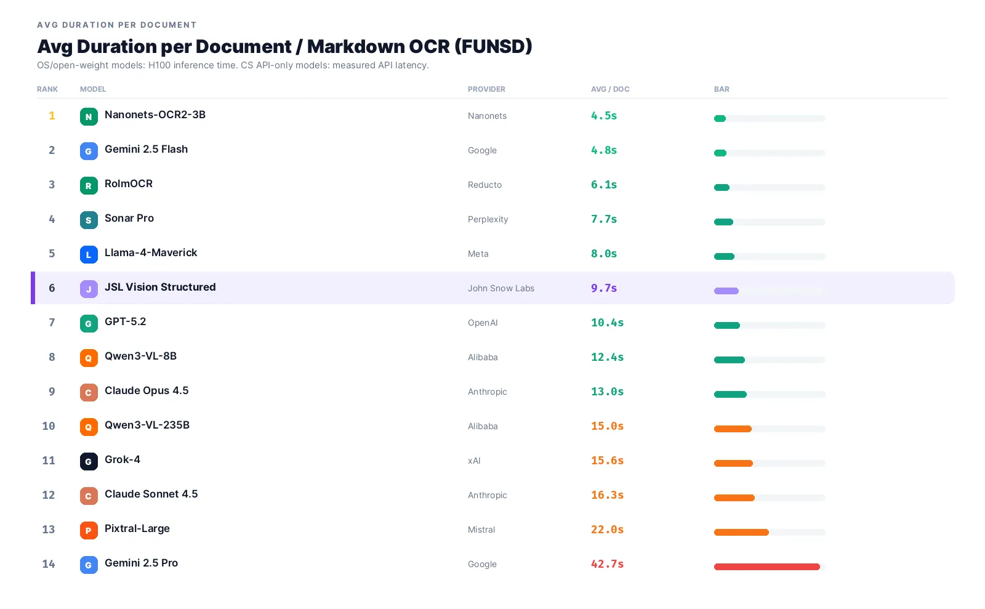Select the orange Q icon for Qwen3-VL-8B

tap(89, 358)
